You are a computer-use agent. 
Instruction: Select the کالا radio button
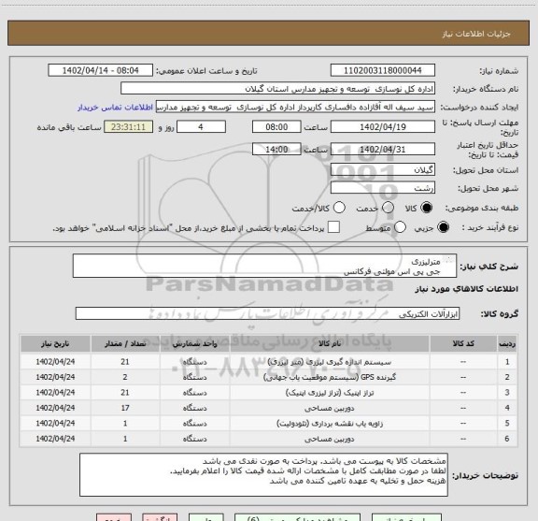tap(427, 208)
